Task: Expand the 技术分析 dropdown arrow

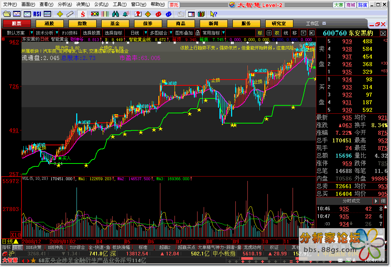Action: click(x=57, y=33)
